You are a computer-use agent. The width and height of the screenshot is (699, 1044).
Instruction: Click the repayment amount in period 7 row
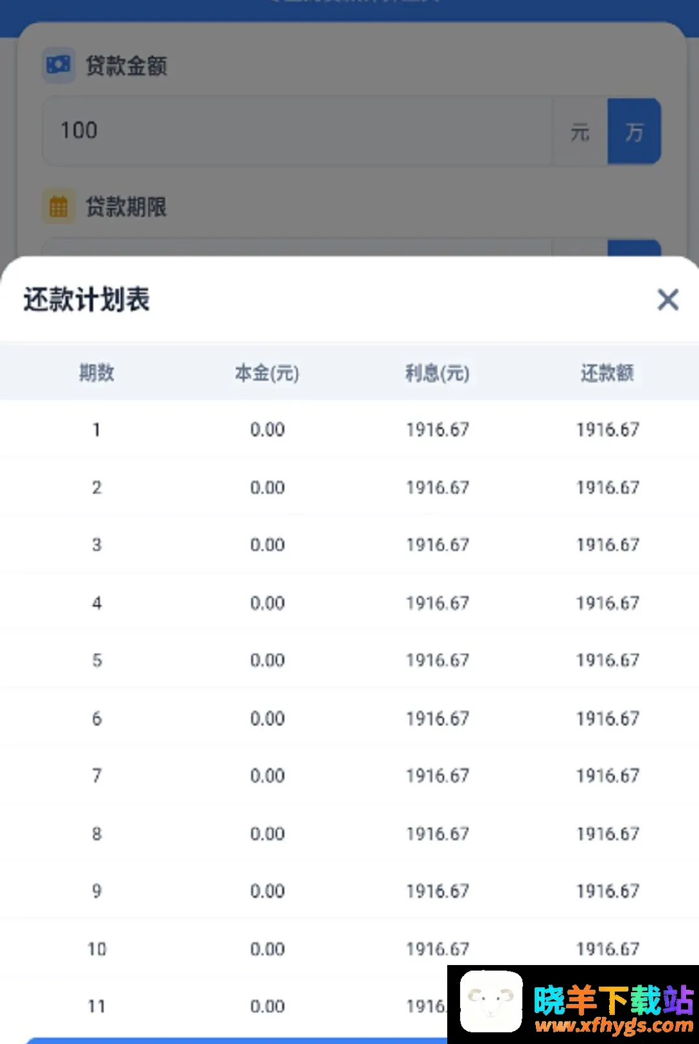pos(608,775)
